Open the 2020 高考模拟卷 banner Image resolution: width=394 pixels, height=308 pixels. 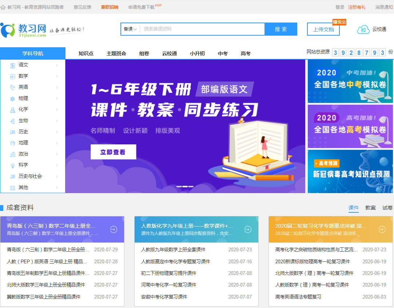350,127
